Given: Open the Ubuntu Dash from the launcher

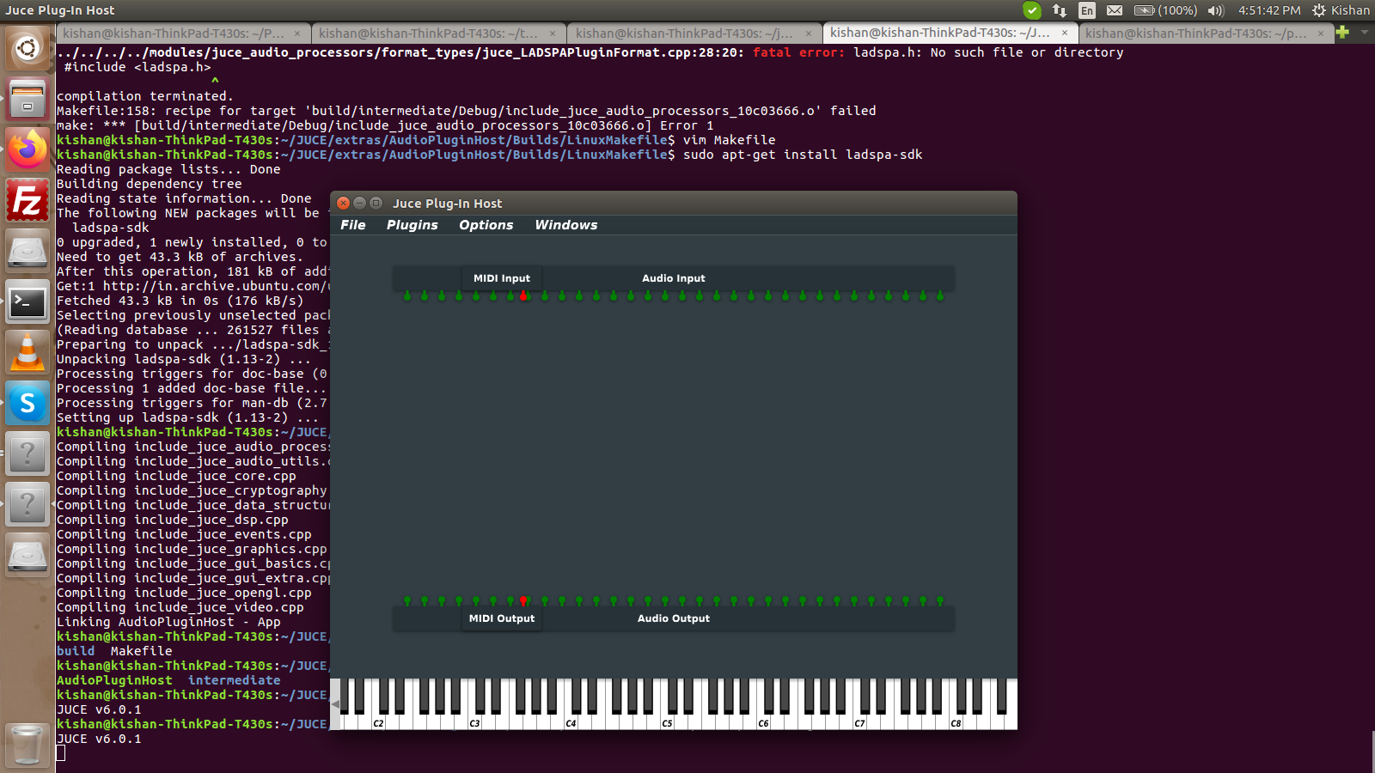Looking at the screenshot, I should 27,48.
